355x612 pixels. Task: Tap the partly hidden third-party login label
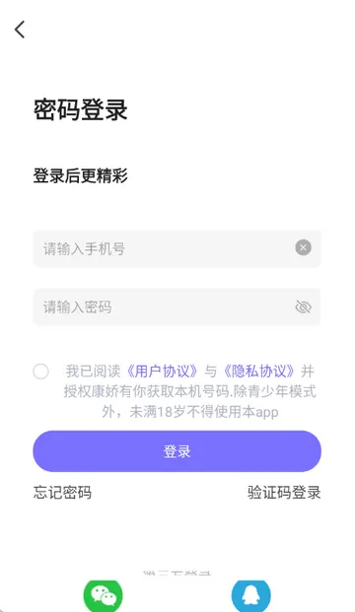[x=177, y=573]
